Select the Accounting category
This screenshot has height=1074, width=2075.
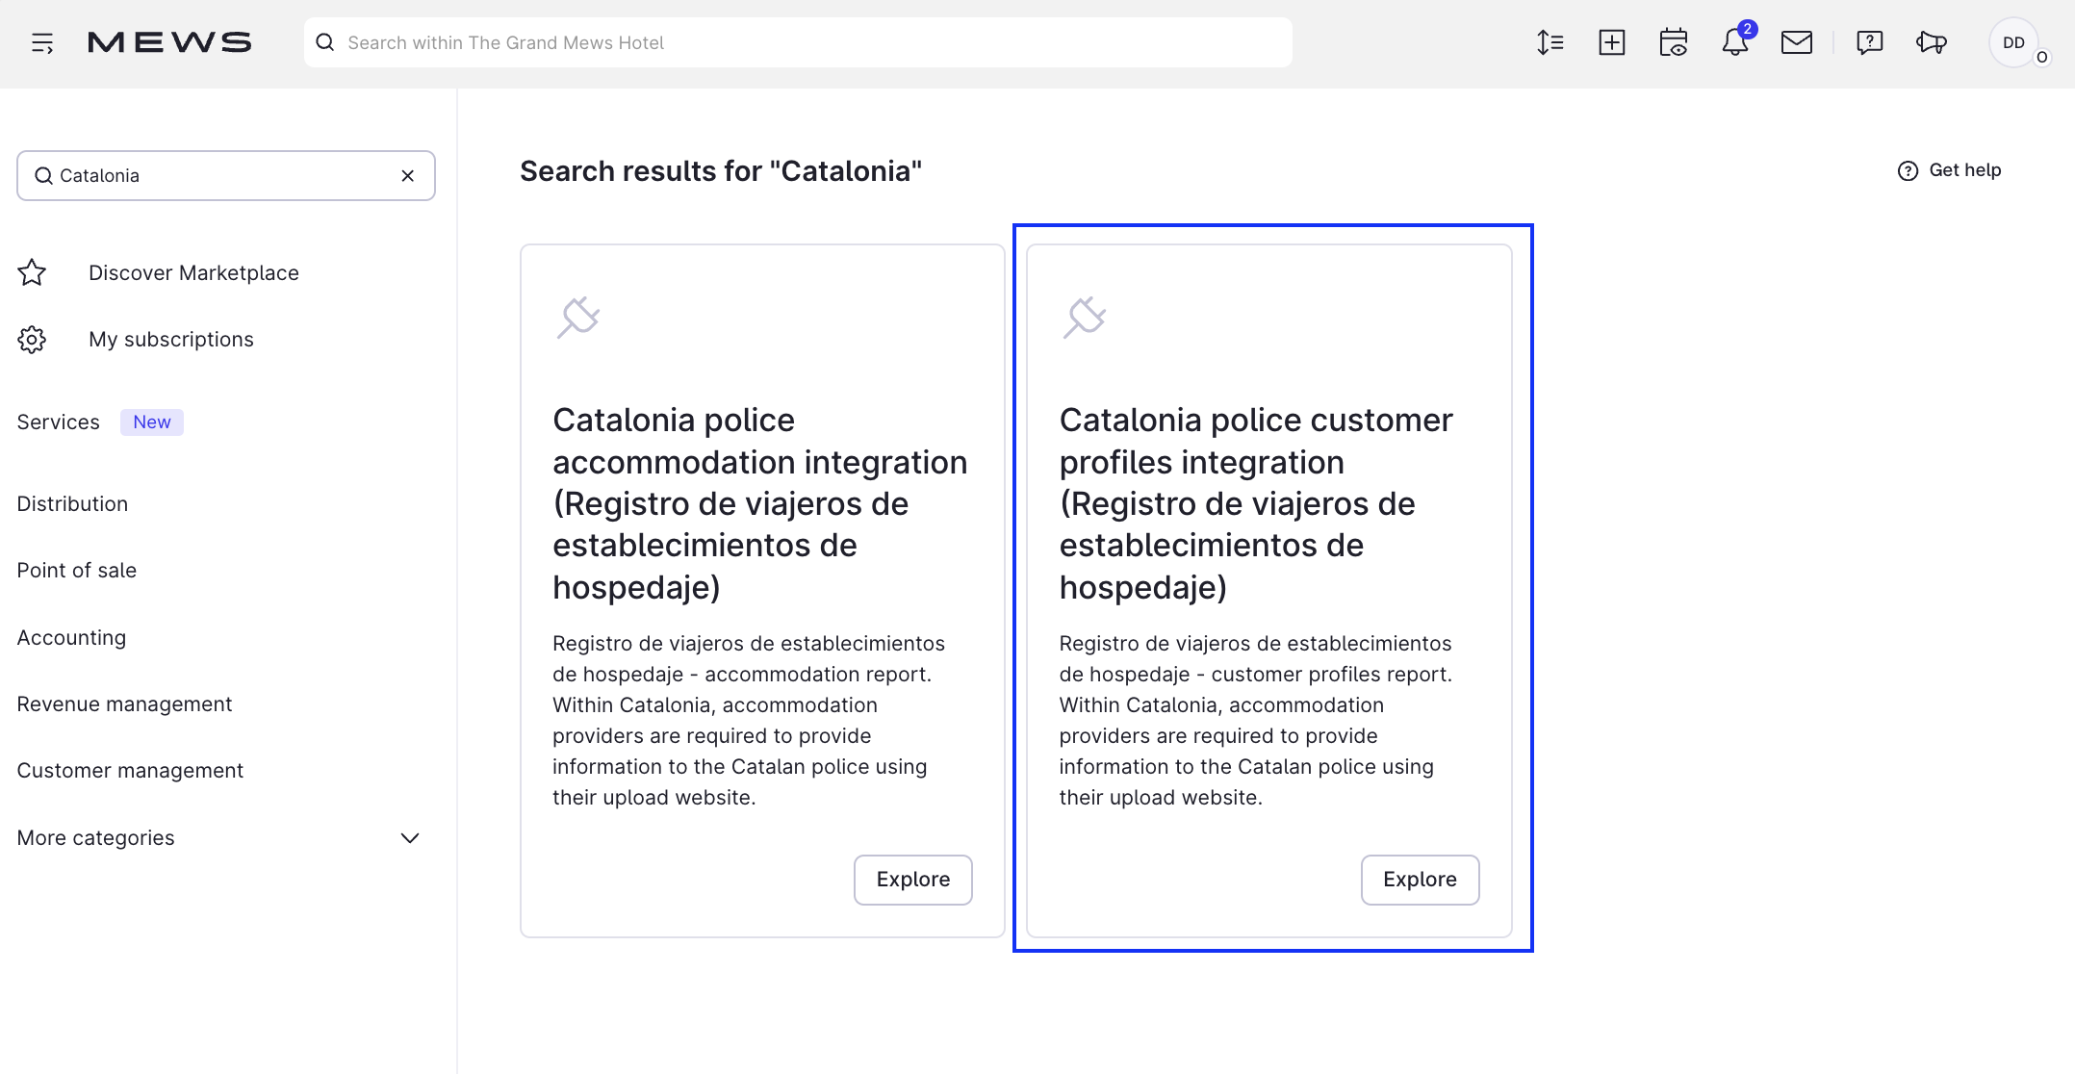point(71,637)
